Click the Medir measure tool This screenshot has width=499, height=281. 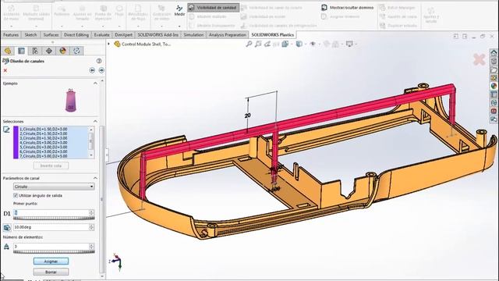point(179,10)
